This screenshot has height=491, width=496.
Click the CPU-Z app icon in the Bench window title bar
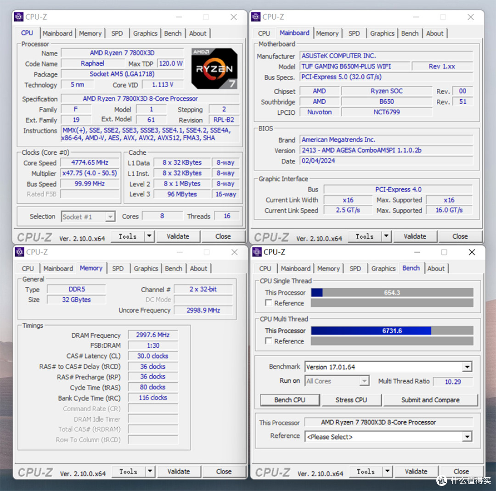click(257, 252)
